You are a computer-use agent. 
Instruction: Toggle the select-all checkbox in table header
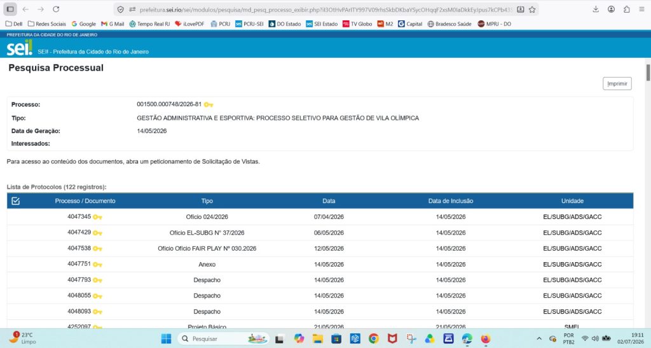click(16, 201)
